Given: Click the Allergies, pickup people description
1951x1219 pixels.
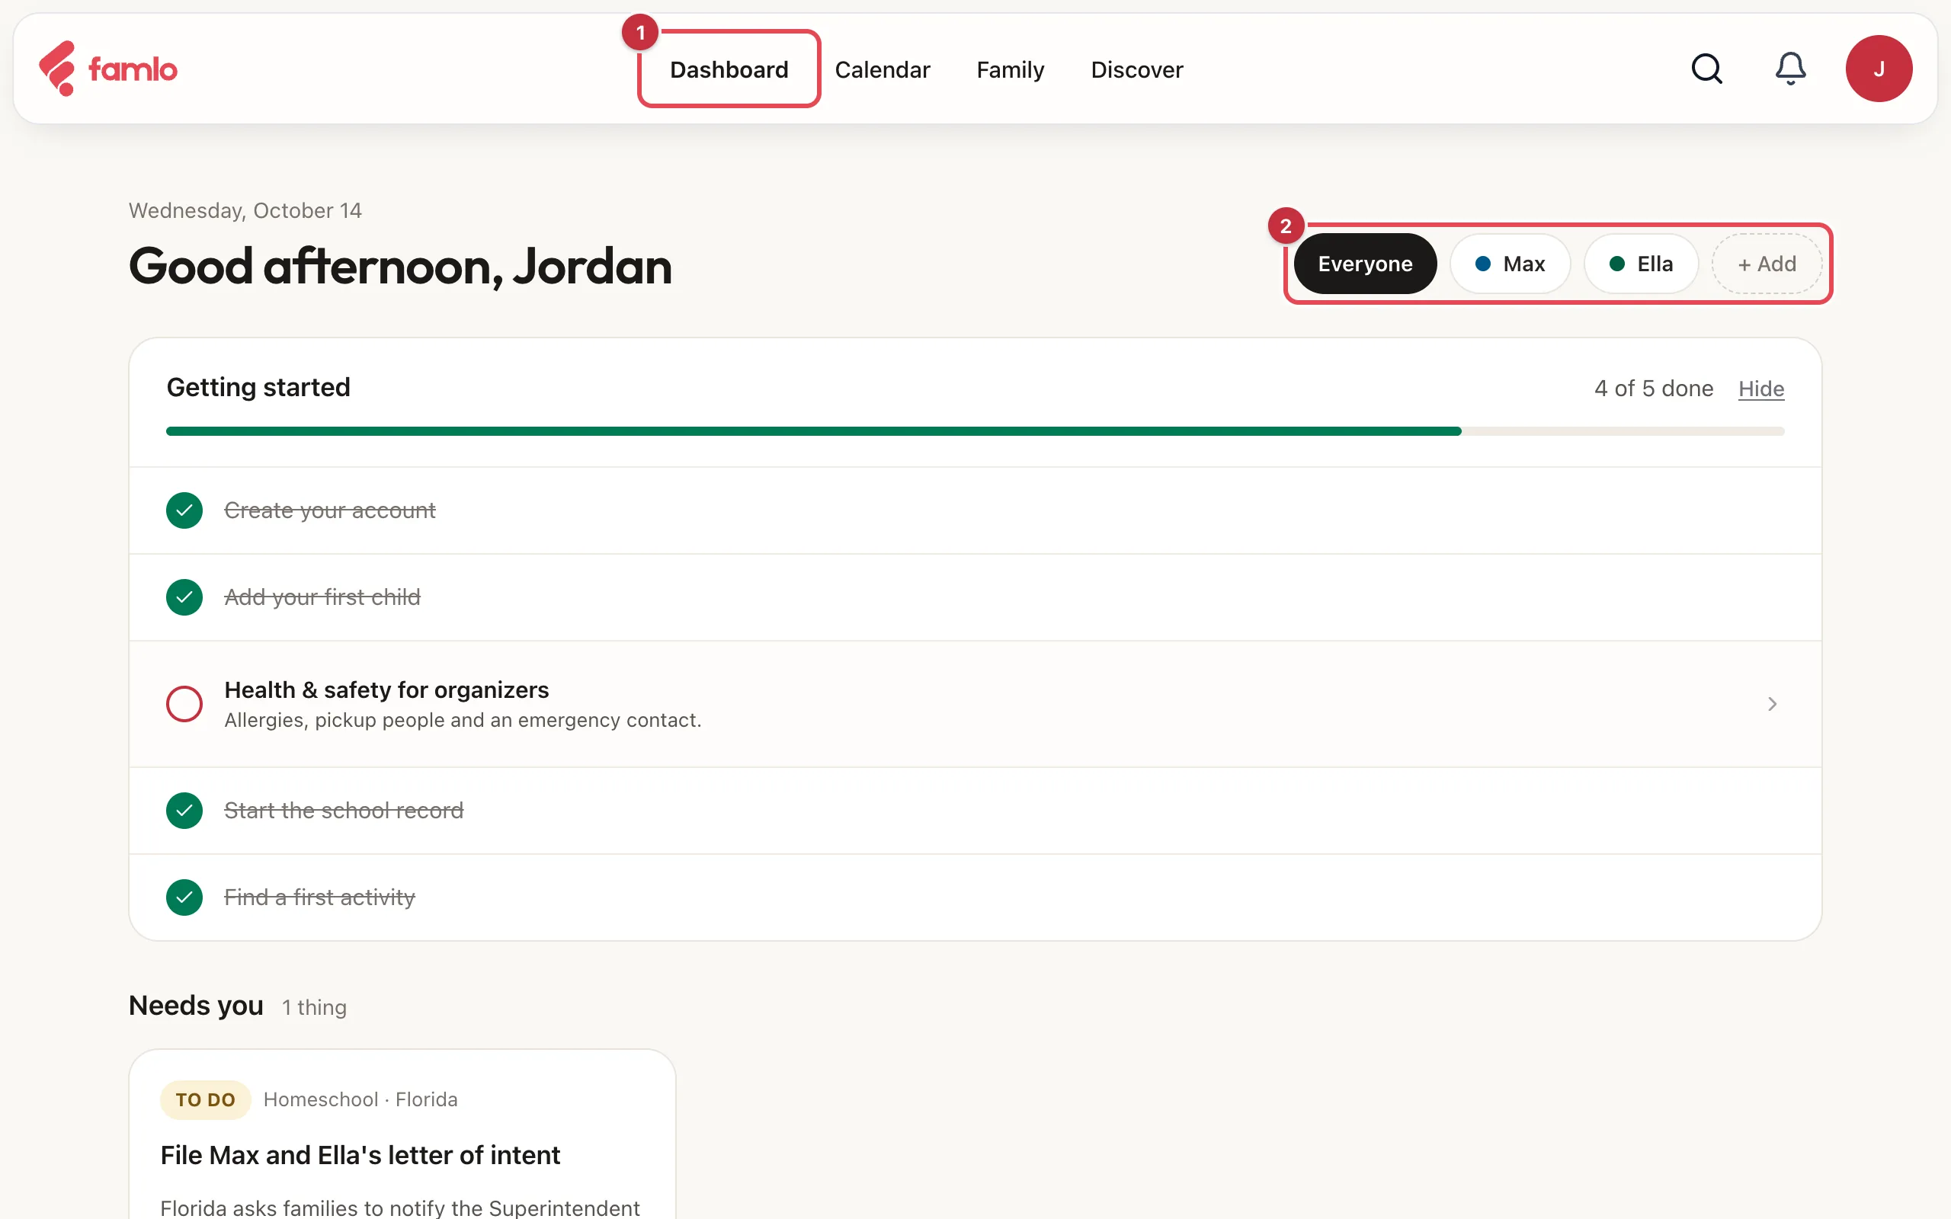Looking at the screenshot, I should click(x=463, y=720).
